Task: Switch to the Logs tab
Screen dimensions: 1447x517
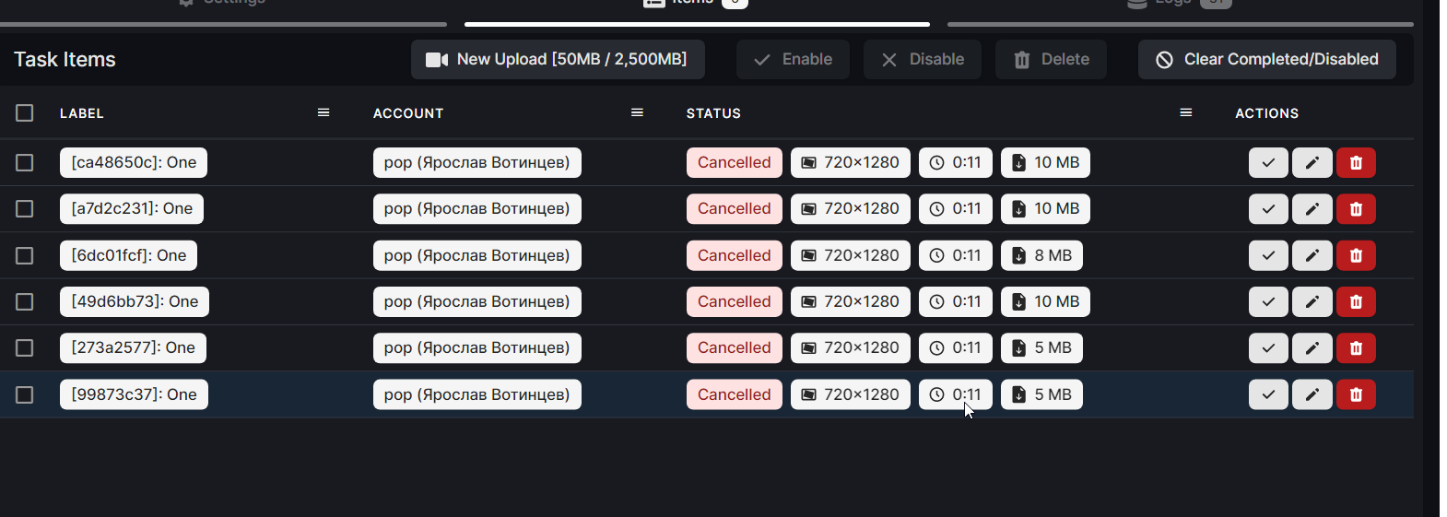Action: click(1180, 4)
